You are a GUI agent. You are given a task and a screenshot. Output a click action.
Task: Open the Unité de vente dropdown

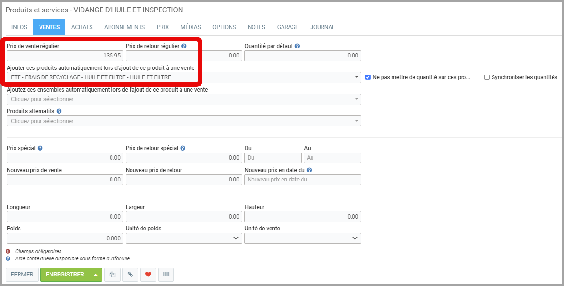click(302, 238)
